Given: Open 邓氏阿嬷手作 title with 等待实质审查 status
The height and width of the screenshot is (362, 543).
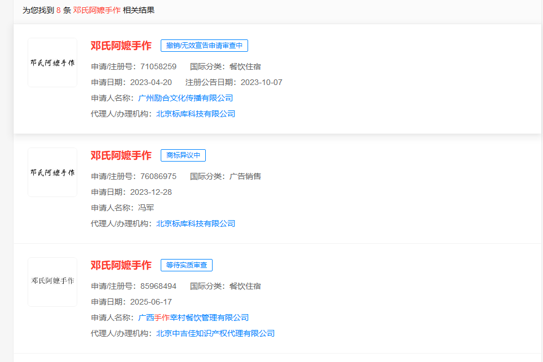Looking at the screenshot, I should pyautogui.click(x=121, y=265).
